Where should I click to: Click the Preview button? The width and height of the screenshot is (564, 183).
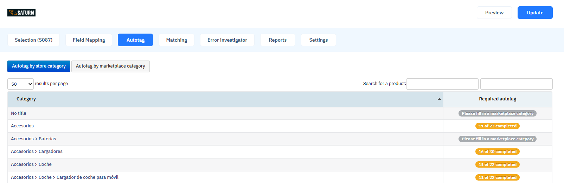494,13
